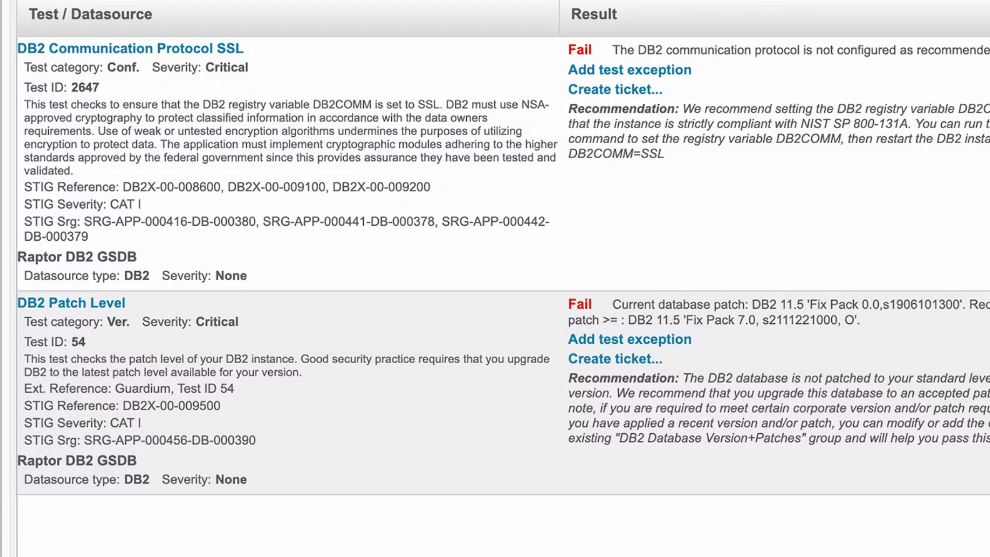
Task: Click the Test ID 54 label
Action: click(x=54, y=342)
